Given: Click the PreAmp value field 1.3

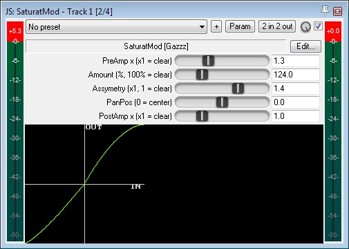Looking at the screenshot, I should (296, 61).
